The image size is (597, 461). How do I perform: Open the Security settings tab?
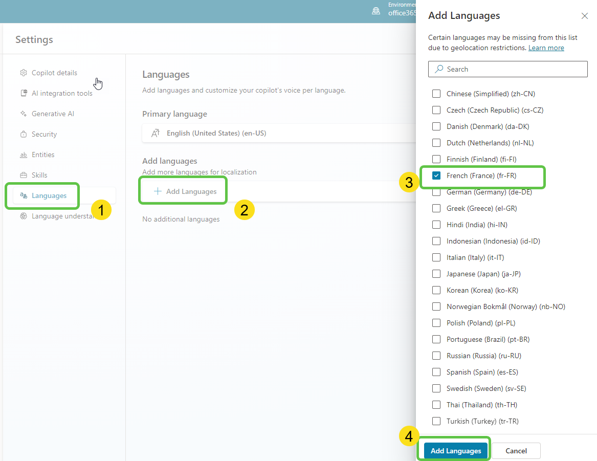[44, 134]
